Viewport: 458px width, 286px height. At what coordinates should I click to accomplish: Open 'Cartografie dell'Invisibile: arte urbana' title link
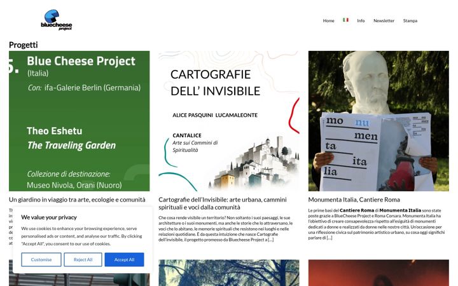(223, 203)
